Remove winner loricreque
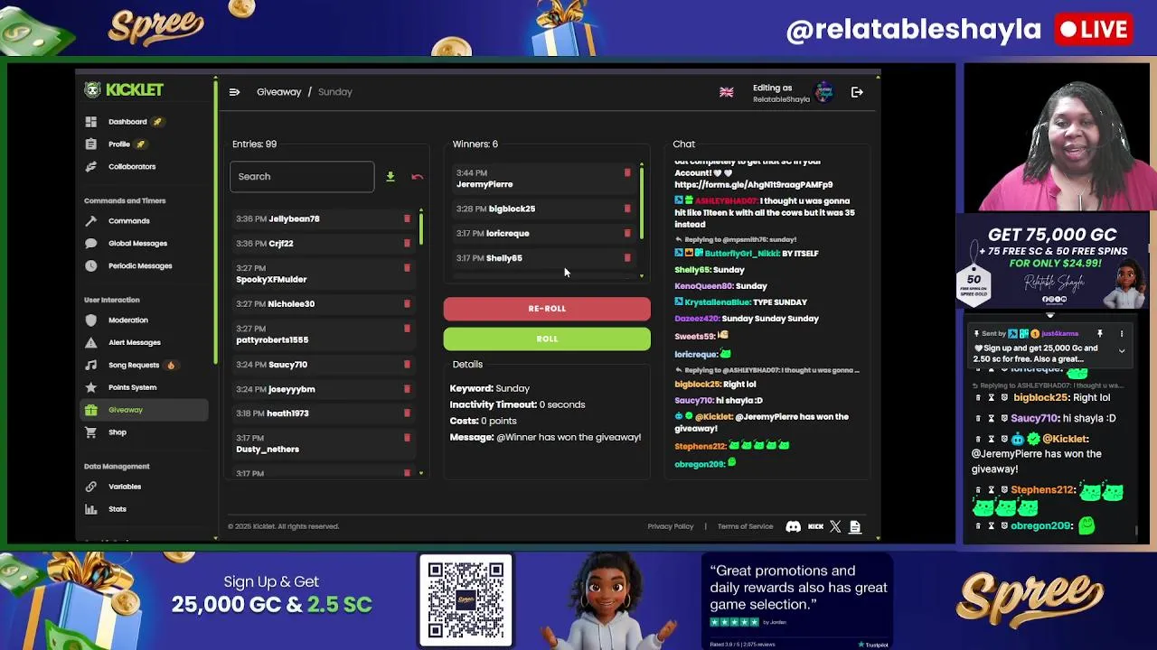The image size is (1157, 650). (627, 233)
